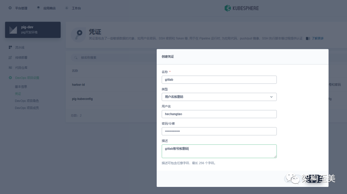Click the pig-dev project icon
Viewport: 347px width, 194px height.
[x=13, y=30]
